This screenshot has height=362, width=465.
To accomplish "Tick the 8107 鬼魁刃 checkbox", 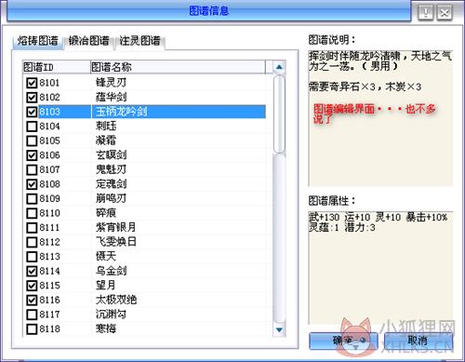I will click(32, 169).
